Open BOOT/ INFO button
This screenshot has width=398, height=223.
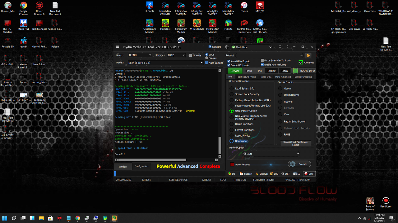coord(304,71)
